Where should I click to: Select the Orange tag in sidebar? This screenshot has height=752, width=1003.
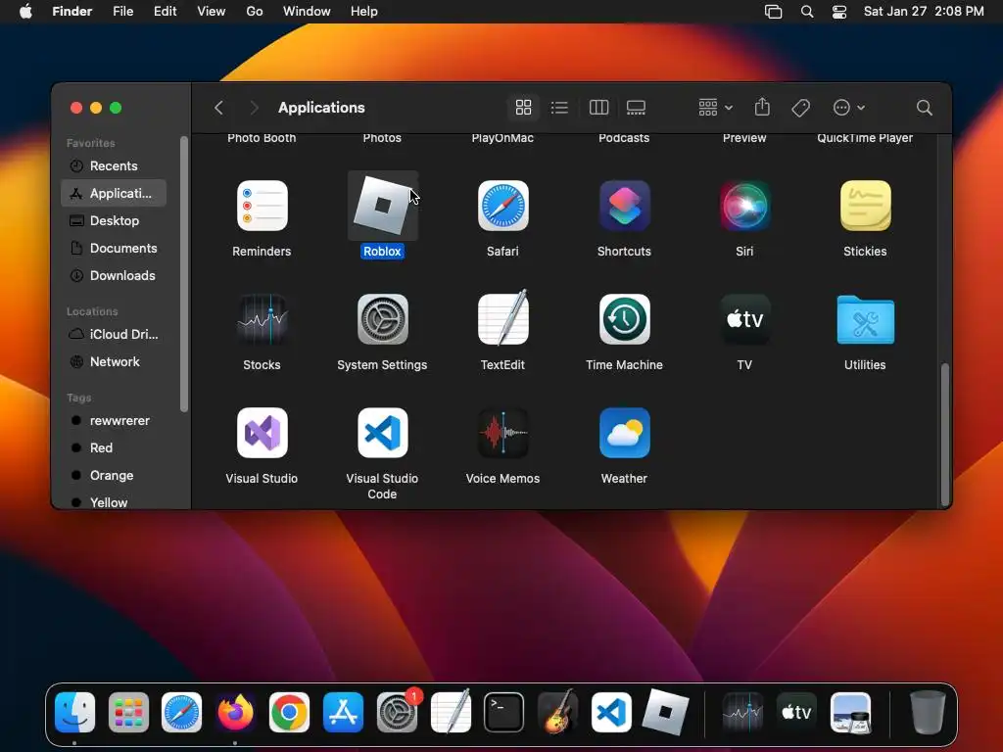[x=114, y=476]
